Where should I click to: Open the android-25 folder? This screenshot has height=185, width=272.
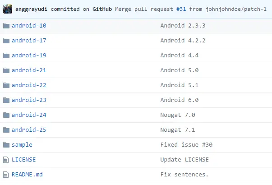coord(29,130)
